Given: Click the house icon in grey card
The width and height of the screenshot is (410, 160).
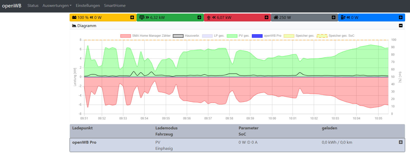Looking at the screenshot, I should click(276, 17).
